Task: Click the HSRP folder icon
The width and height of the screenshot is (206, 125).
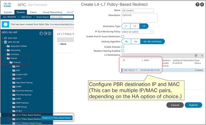Action: coord(14,99)
